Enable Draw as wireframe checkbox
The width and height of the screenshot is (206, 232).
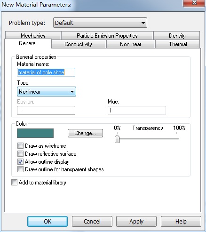[x=20, y=146]
